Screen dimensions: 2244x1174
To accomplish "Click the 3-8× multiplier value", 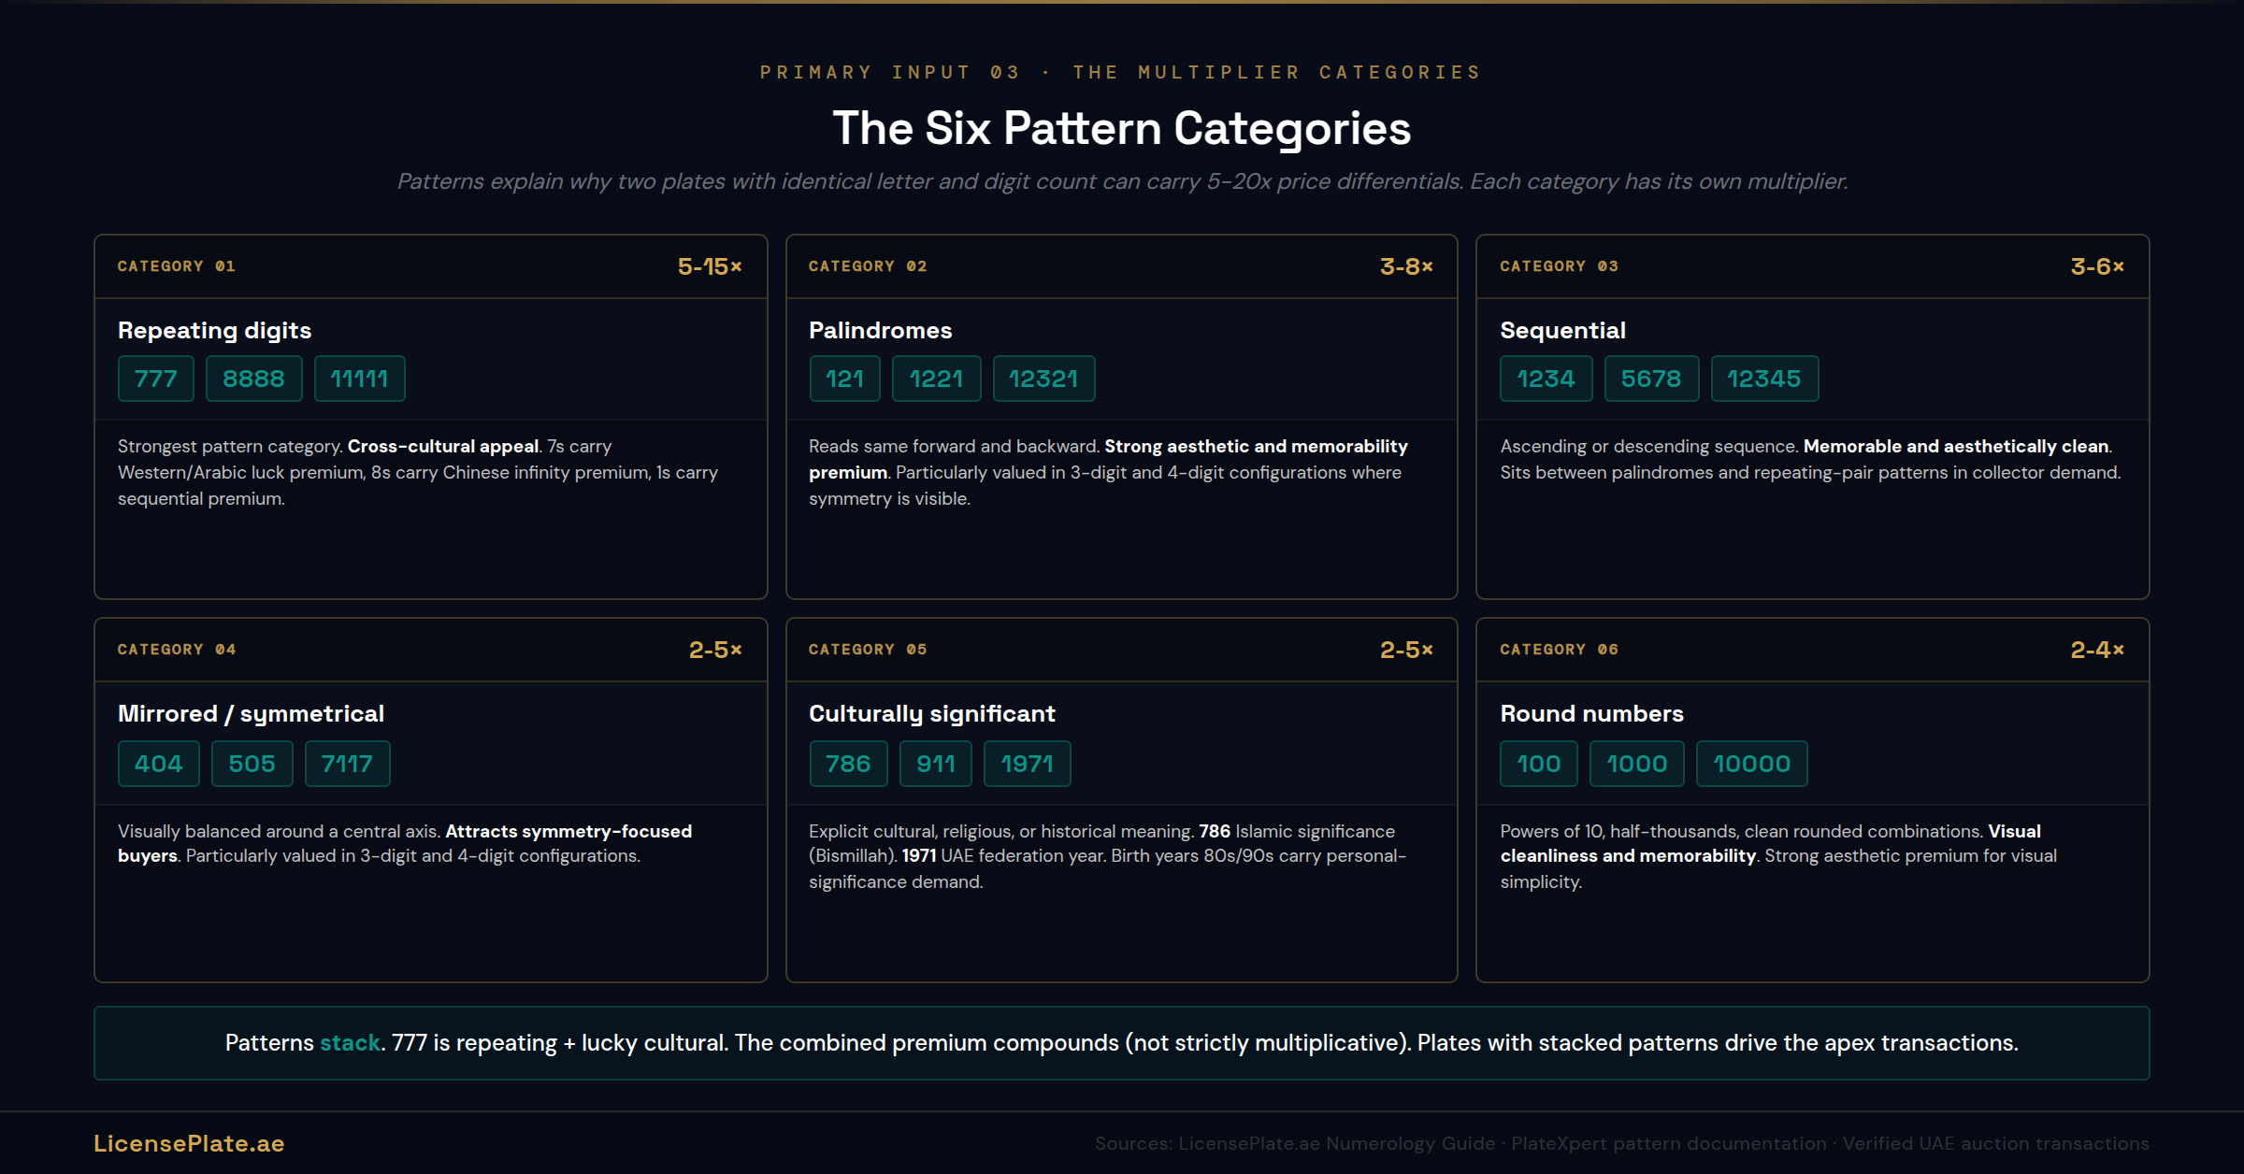I will (1406, 266).
